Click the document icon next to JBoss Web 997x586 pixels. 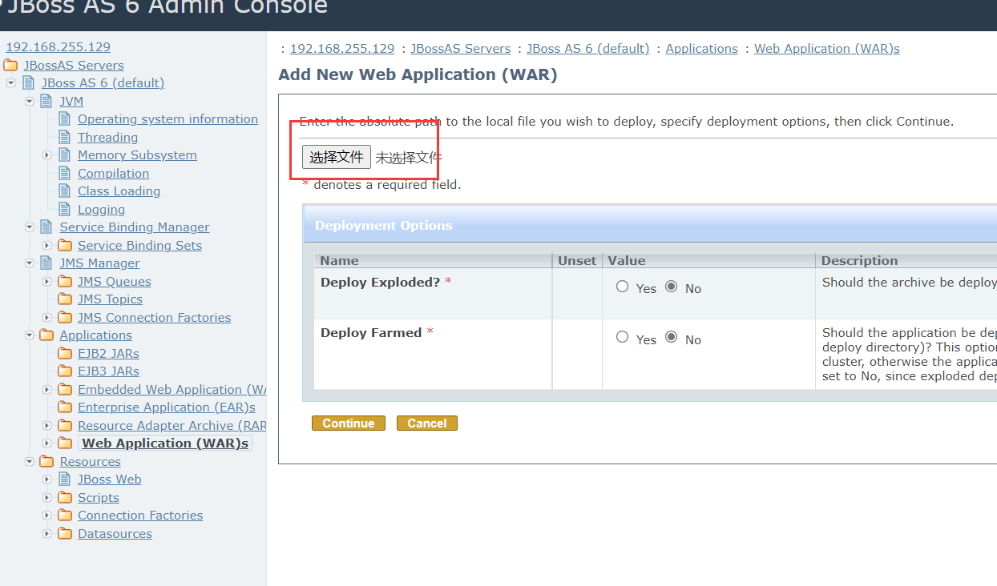click(65, 479)
